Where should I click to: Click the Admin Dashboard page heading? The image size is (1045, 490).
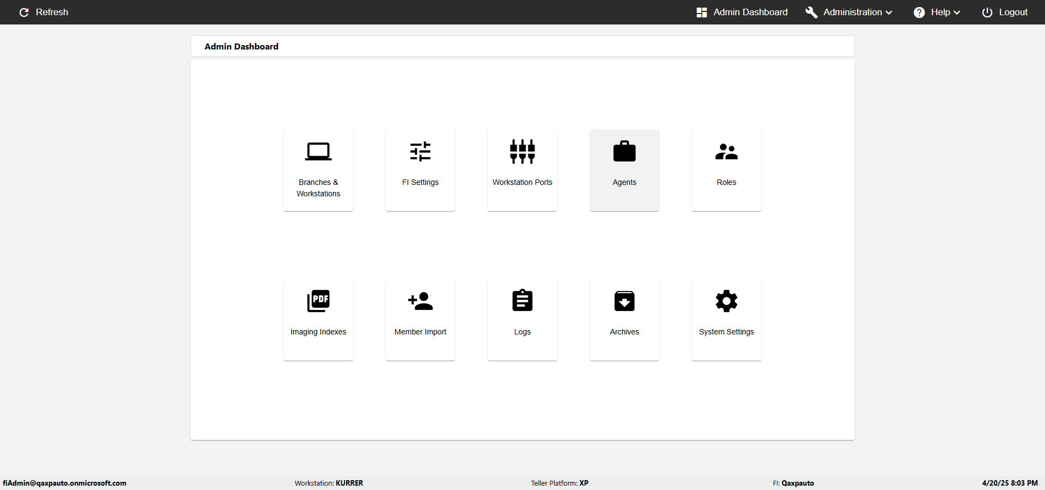[x=242, y=47]
